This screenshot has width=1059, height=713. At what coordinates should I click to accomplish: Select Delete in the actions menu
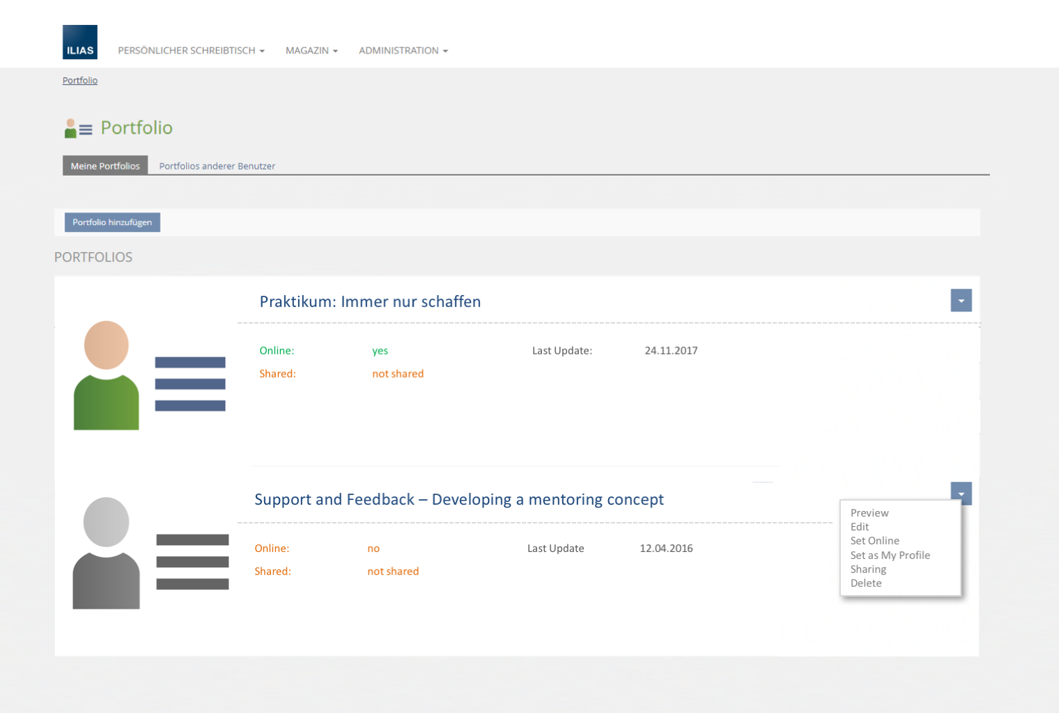866,583
